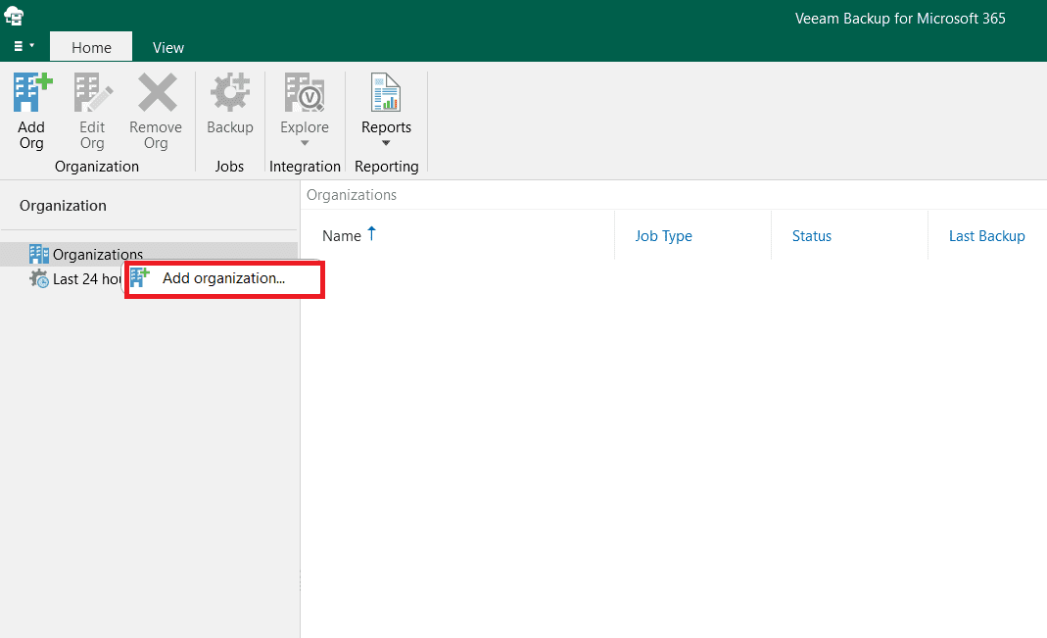The image size is (1047, 638).
Task: Expand the Reports dropdown arrow
Action: pyautogui.click(x=386, y=143)
